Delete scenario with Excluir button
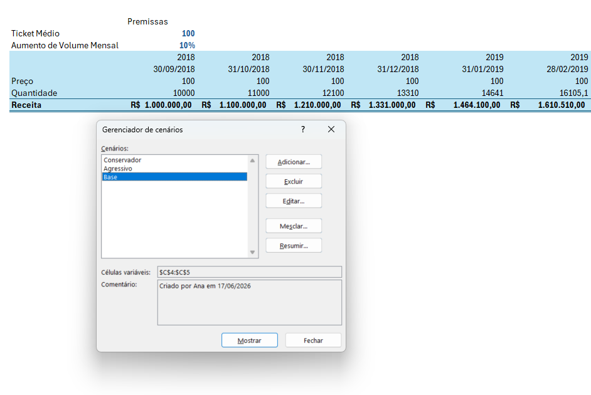 [294, 181]
